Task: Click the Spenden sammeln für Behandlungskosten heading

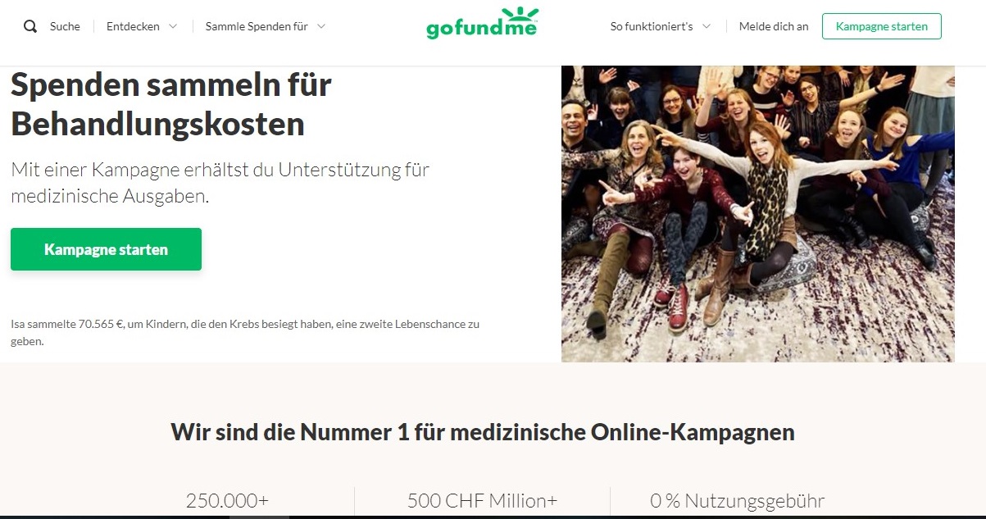Action: tap(171, 104)
